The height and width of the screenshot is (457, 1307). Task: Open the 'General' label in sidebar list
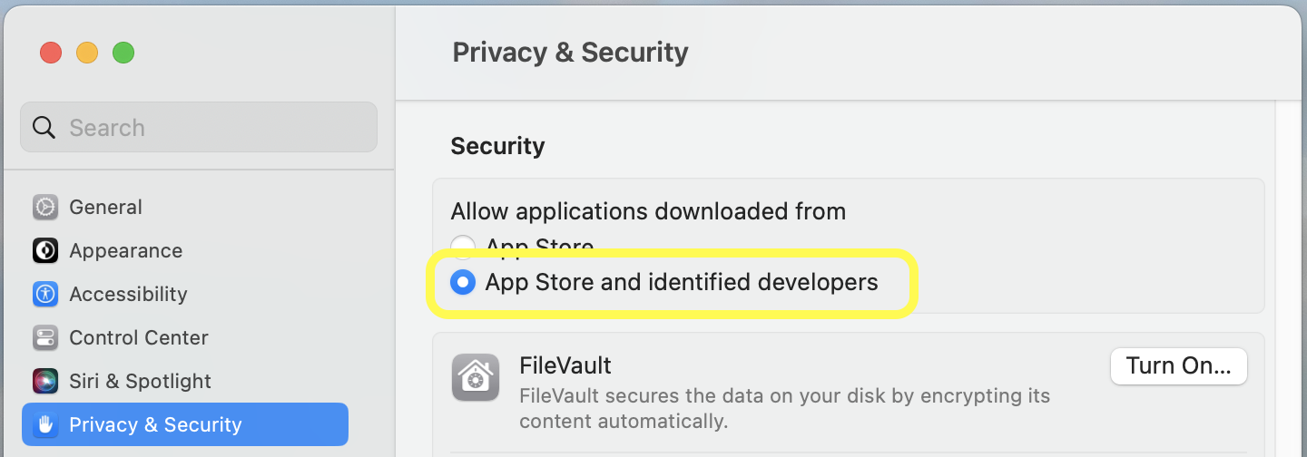(105, 208)
